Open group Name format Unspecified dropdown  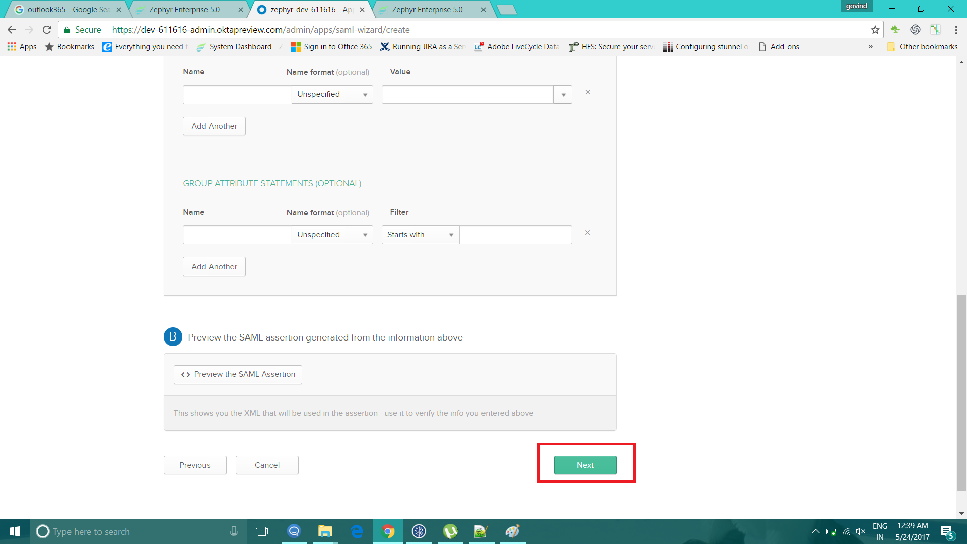pyautogui.click(x=332, y=235)
